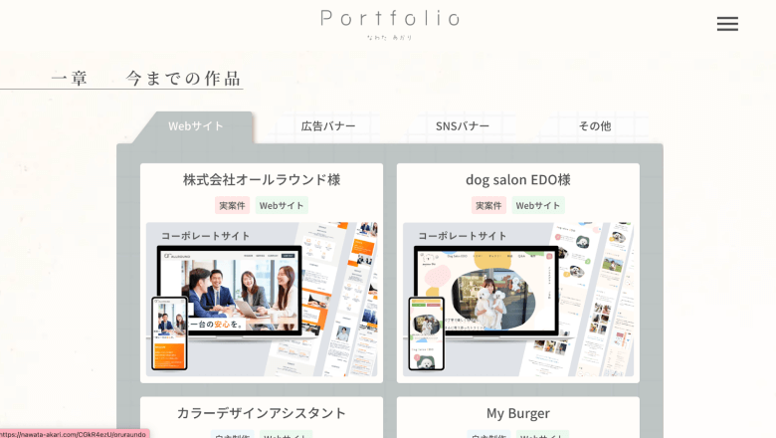
Task: Switch to the 広告バナー tab
Action: pyautogui.click(x=328, y=126)
